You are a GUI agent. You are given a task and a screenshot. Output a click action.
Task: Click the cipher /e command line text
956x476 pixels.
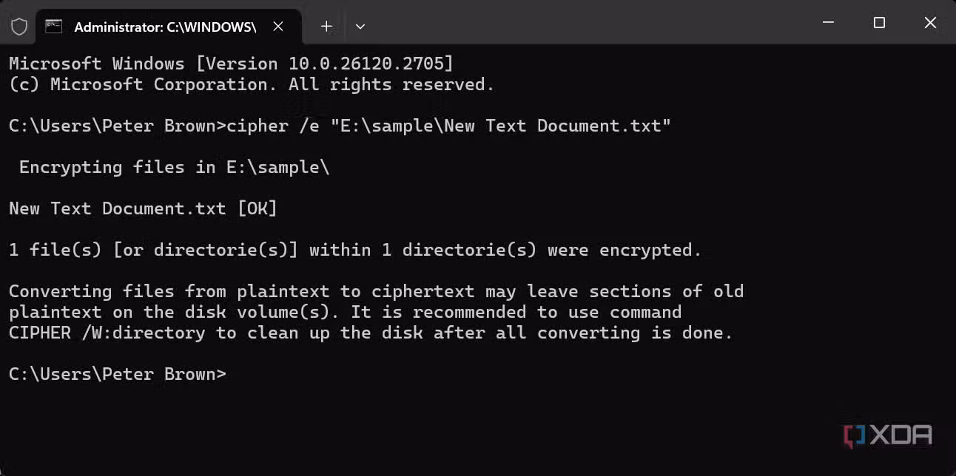(x=340, y=126)
